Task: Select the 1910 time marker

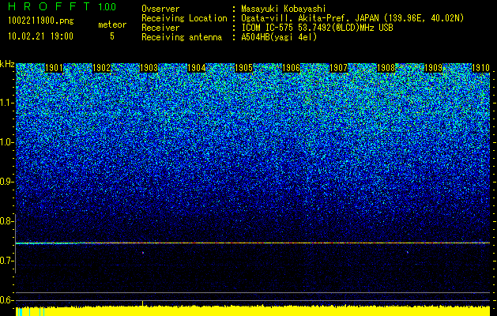Action: (x=481, y=68)
